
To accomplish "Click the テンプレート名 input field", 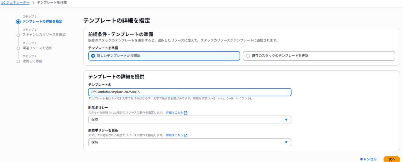I will click(x=190, y=92).
